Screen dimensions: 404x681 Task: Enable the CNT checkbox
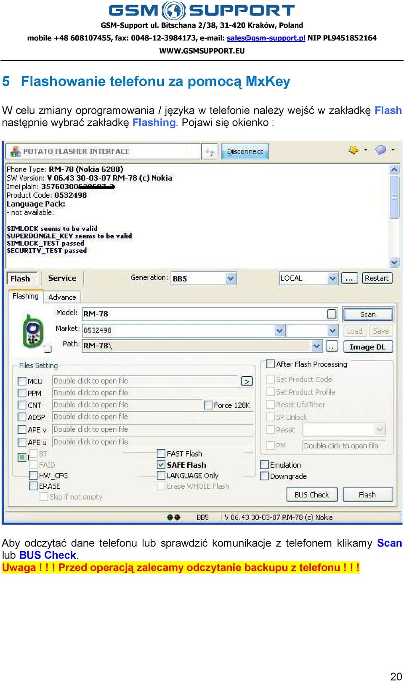[x=22, y=405]
